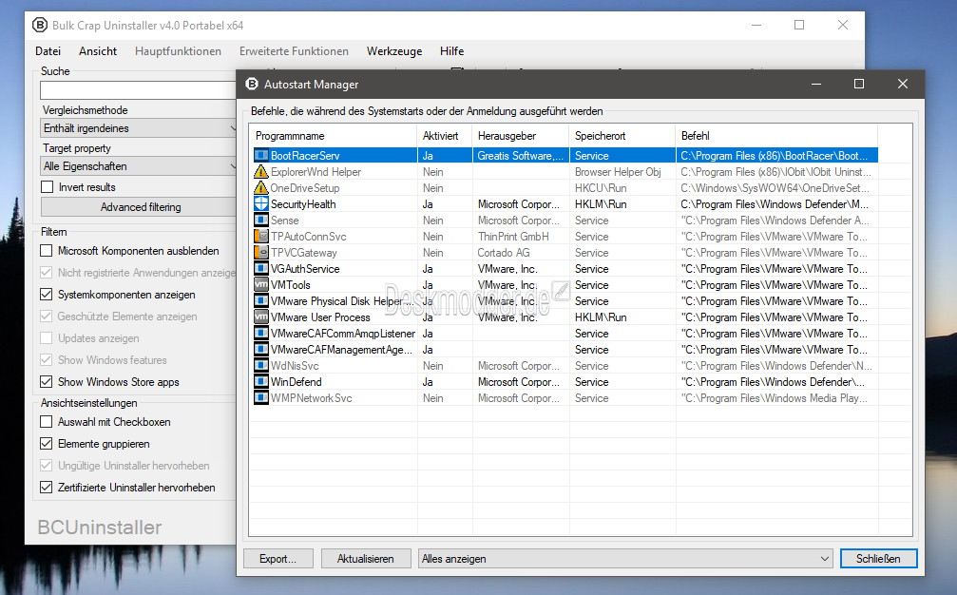Screen dimensions: 957x595
Task: Select the WinDefend row name
Action: pos(296,382)
